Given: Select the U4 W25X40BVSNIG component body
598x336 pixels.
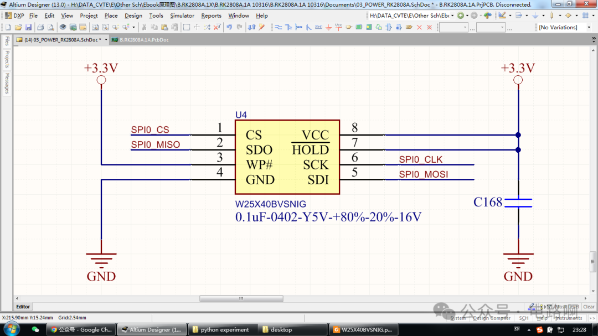Looking at the screenshot, I should (x=287, y=157).
